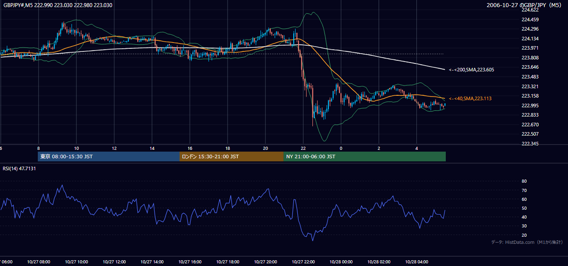Click the 10/28 02:00 time label
This screenshot has height=266, width=568.
pos(379,262)
